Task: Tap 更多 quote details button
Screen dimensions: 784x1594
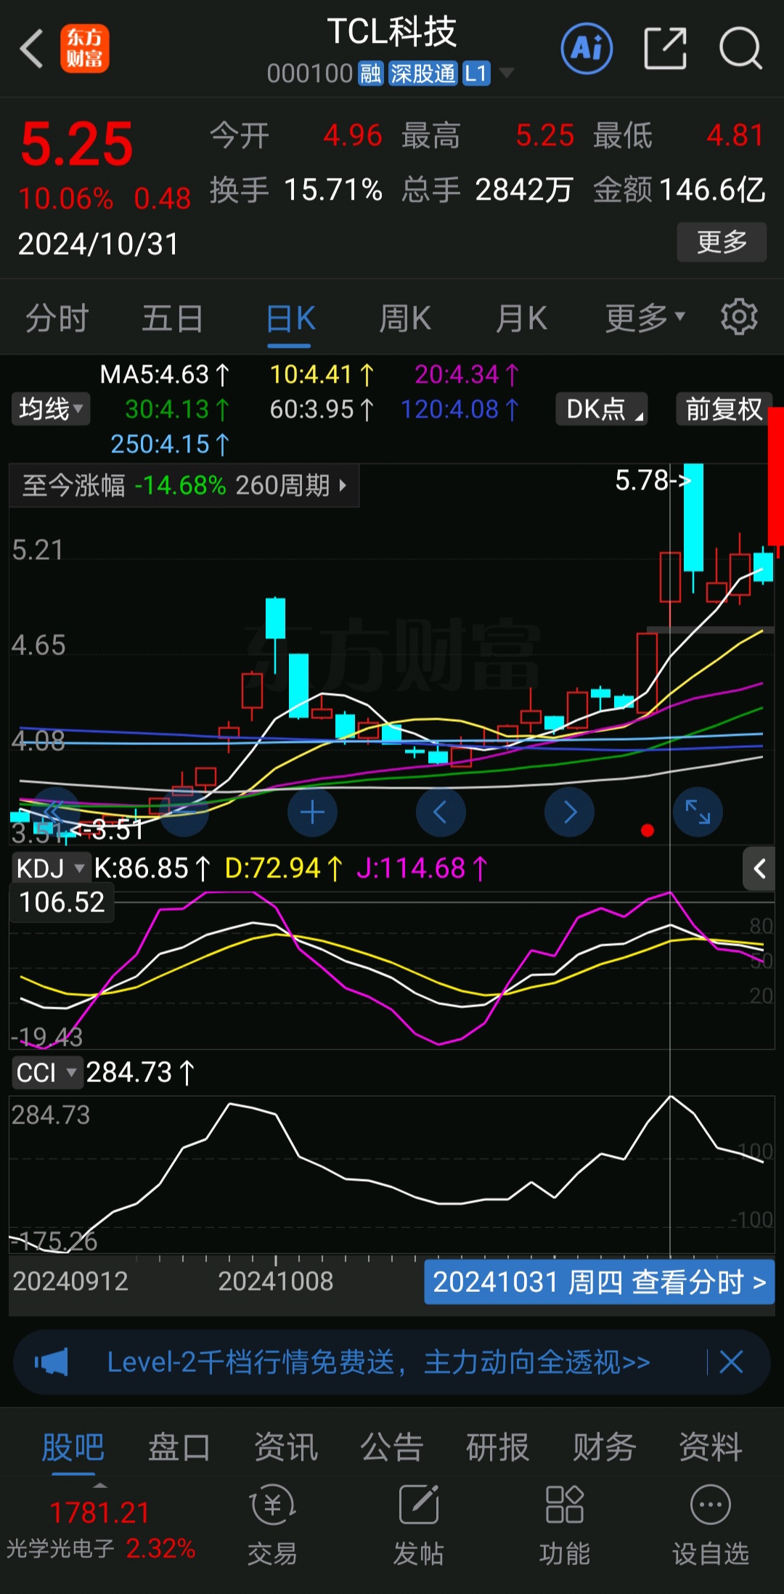Action: pos(722,242)
